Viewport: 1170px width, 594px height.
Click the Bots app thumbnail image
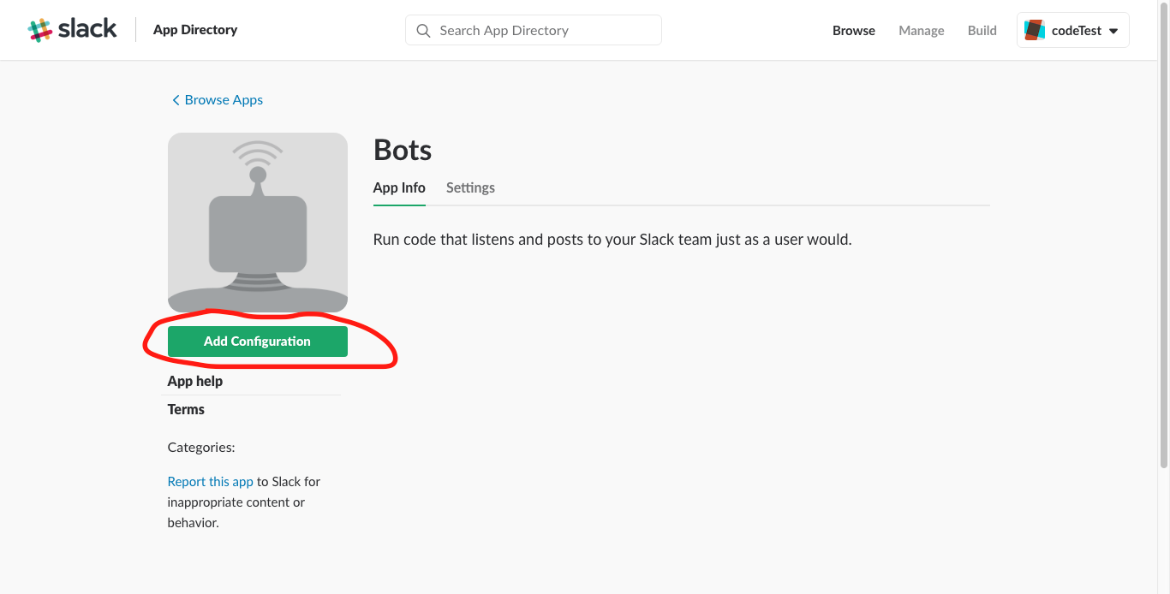(x=258, y=223)
